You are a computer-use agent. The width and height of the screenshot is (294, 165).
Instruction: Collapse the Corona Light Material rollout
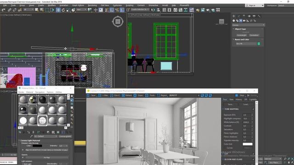[x=30, y=141]
